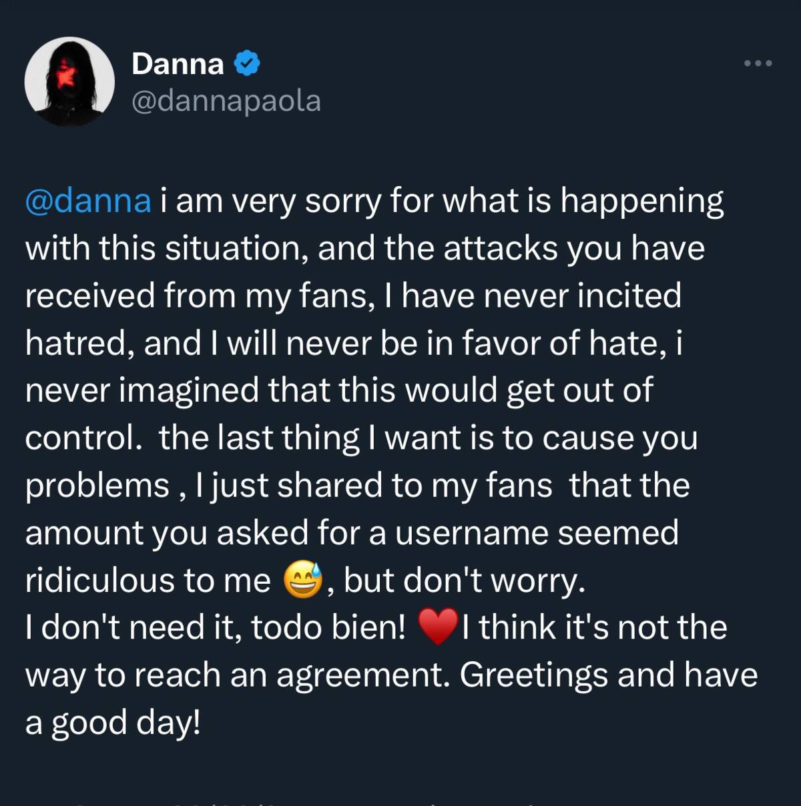The height and width of the screenshot is (806, 801).
Task: Open the three-dot More options menu
Action: click(x=758, y=63)
